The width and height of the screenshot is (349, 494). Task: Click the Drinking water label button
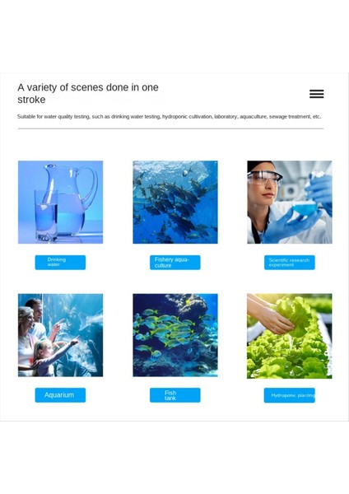coord(60,263)
